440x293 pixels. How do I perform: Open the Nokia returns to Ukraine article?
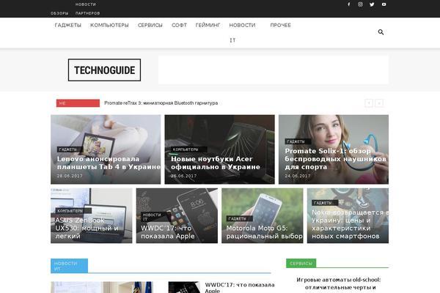[348, 215]
